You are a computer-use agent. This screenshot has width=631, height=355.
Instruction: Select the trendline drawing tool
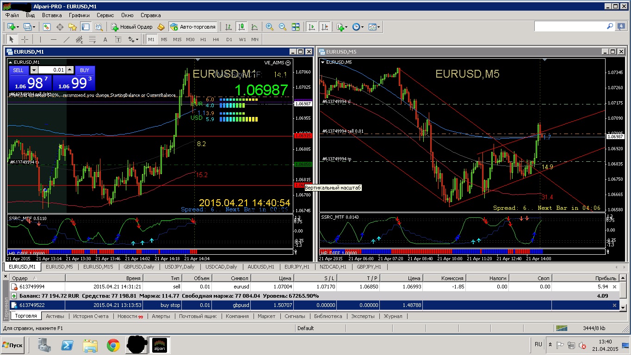(x=66, y=39)
